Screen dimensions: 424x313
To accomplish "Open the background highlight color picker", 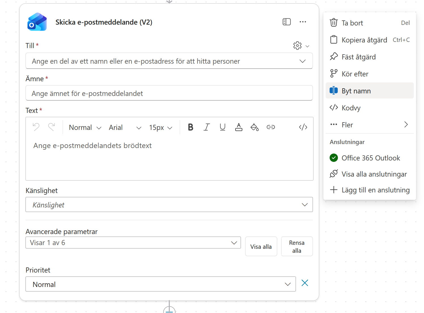I will tap(255, 127).
